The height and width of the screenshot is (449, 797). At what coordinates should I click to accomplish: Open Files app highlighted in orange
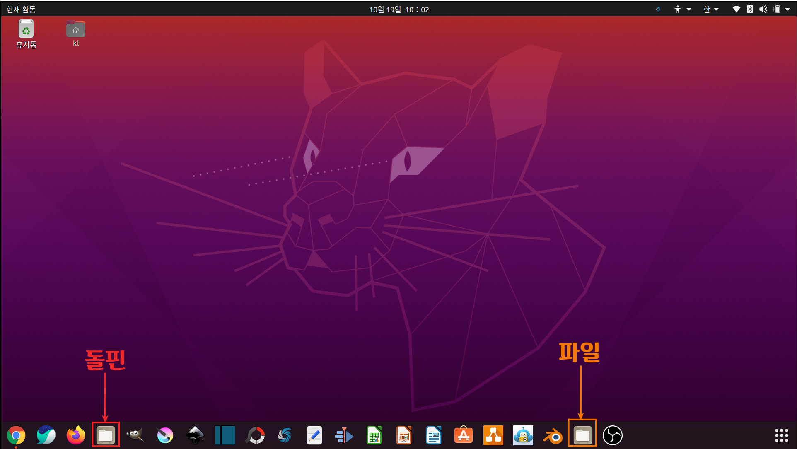582,435
